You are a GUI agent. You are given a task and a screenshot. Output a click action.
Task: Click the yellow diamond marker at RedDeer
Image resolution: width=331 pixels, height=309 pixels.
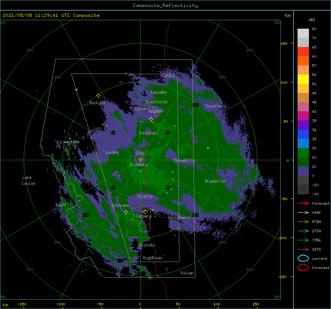tap(151, 119)
